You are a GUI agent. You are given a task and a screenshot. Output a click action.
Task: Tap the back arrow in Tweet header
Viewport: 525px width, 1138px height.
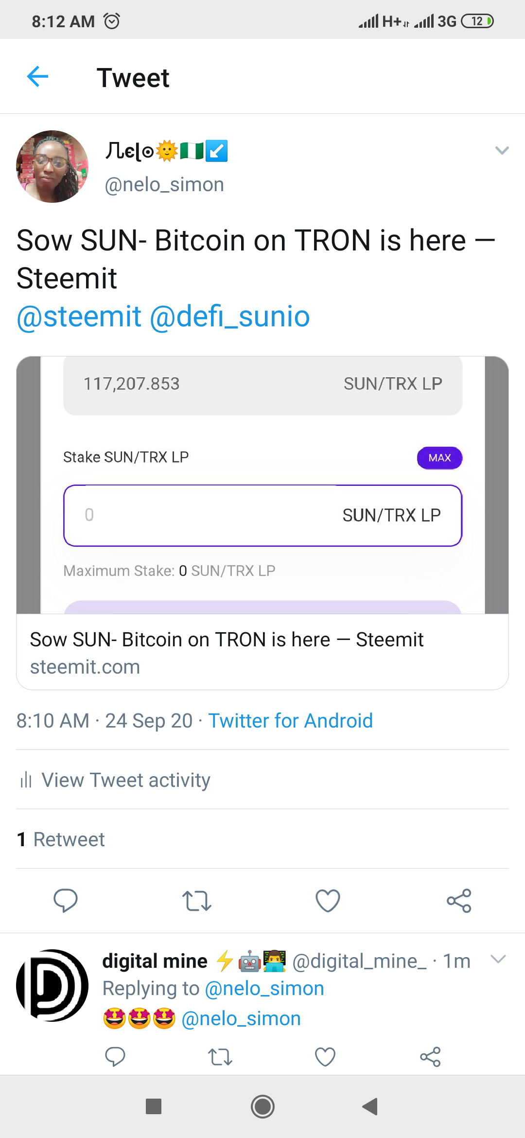coord(37,77)
